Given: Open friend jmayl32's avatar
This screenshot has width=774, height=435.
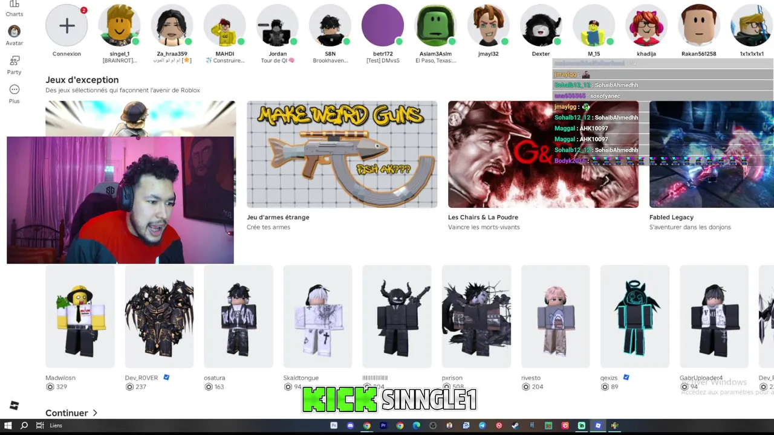Looking at the screenshot, I should pyautogui.click(x=488, y=25).
